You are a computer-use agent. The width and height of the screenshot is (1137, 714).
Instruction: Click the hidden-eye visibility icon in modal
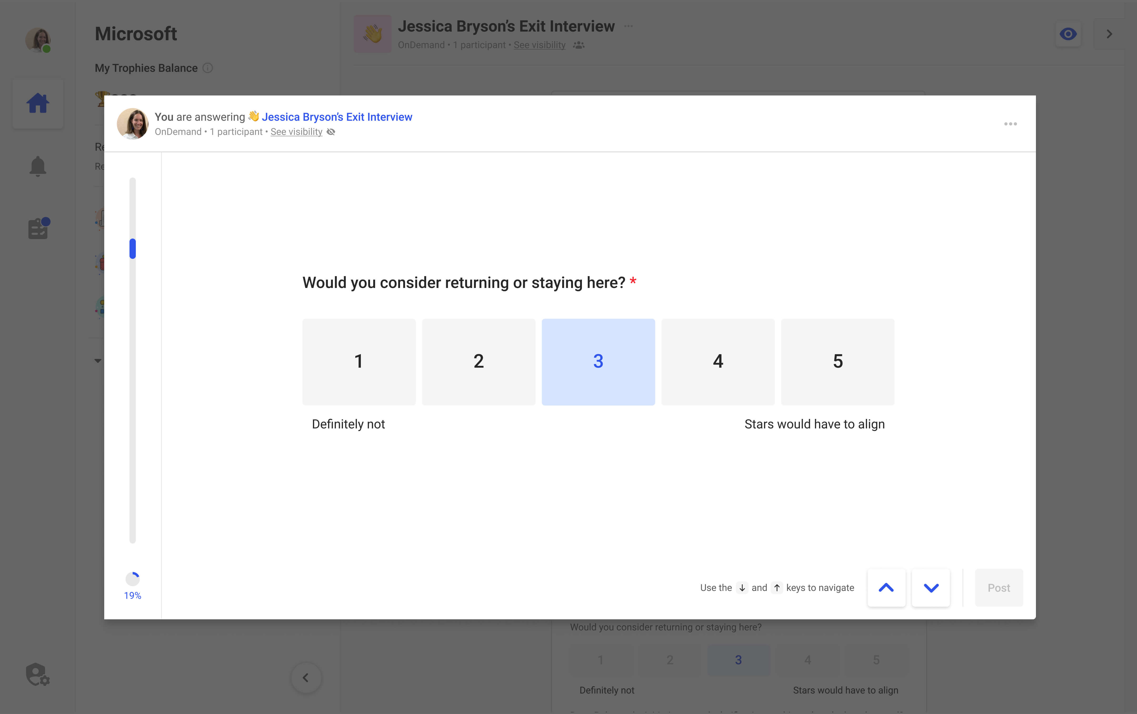coord(331,132)
